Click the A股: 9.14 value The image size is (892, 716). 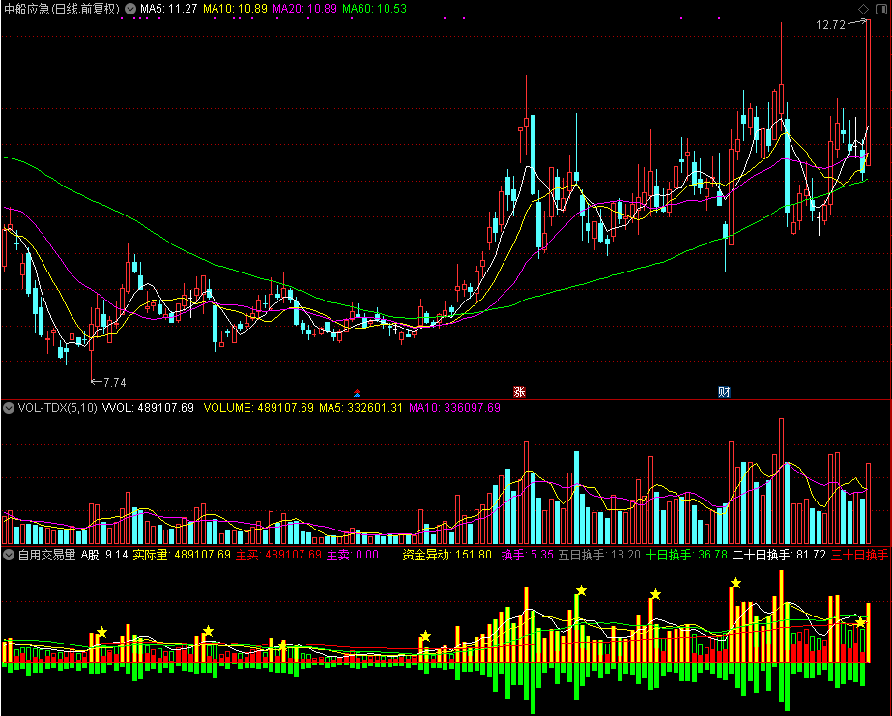tap(104, 555)
